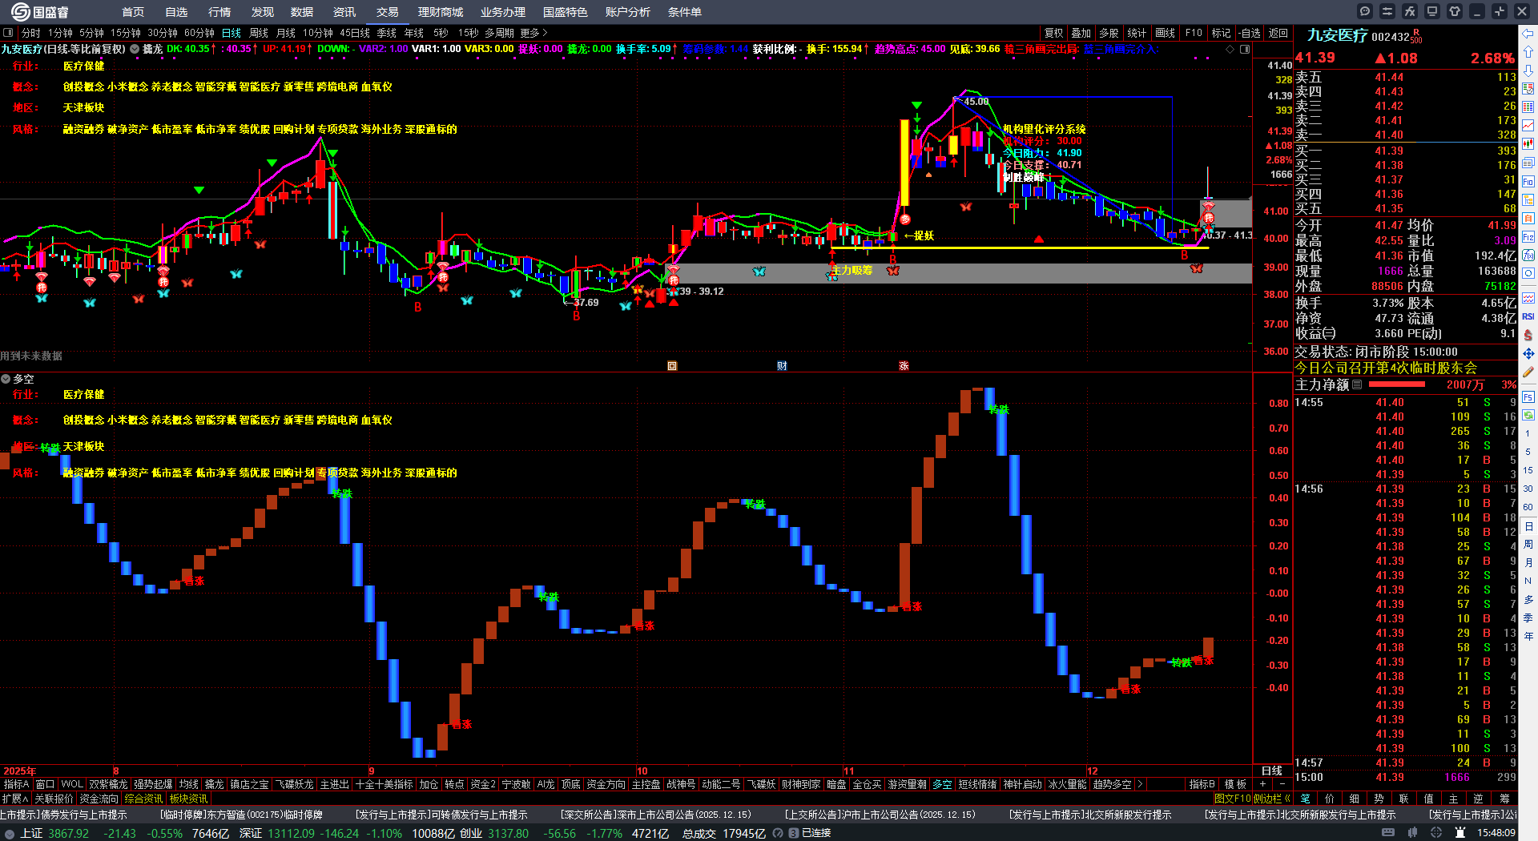Open the 账户分析 menu
The image size is (1538, 841).
pos(628,12)
